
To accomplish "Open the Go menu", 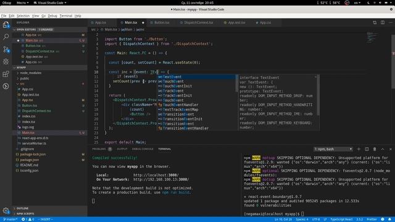I will click(44, 15).
